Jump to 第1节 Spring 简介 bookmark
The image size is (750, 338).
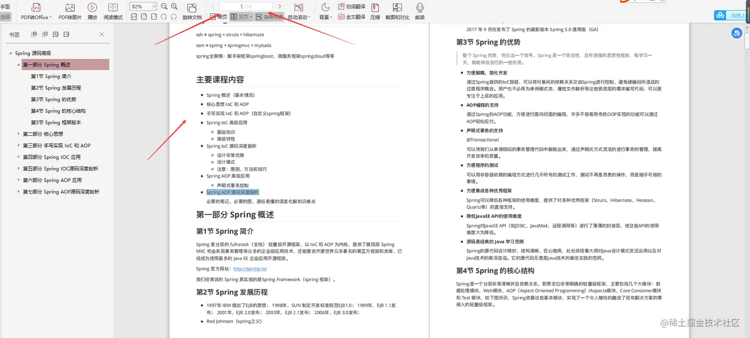pos(51,76)
